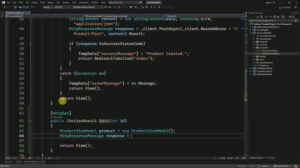Expand the CRUDWithADONet project

click(250, 69)
